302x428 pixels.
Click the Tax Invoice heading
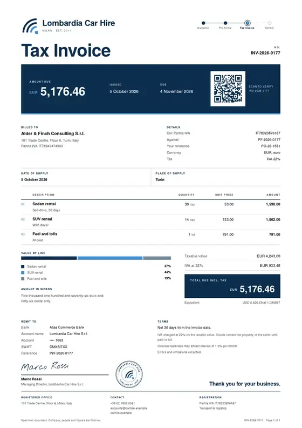(x=66, y=50)
